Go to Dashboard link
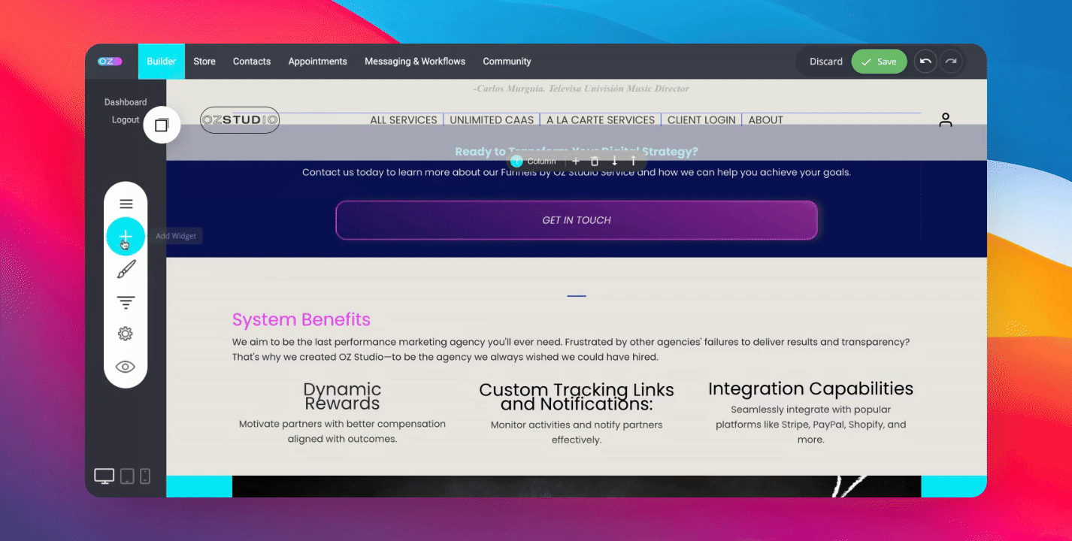This screenshot has height=541, width=1072. point(126,102)
